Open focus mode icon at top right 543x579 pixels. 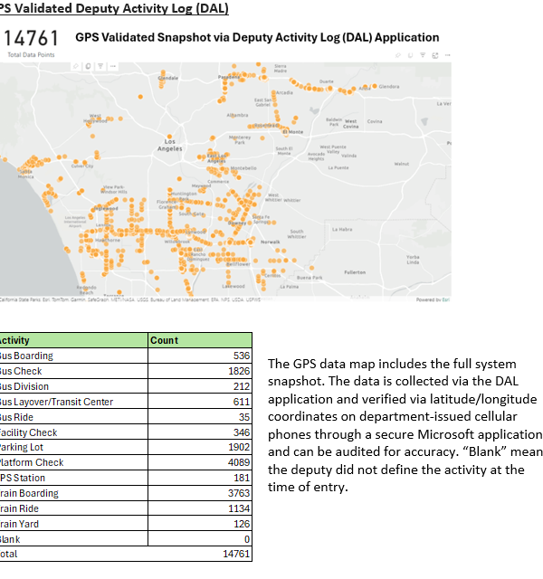point(434,56)
